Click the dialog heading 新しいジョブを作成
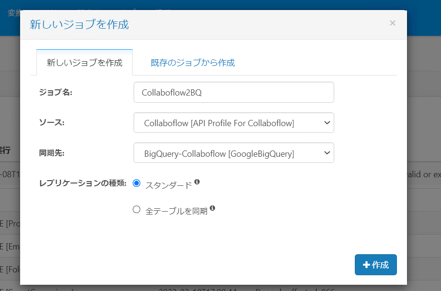441x291 pixels. [x=79, y=24]
